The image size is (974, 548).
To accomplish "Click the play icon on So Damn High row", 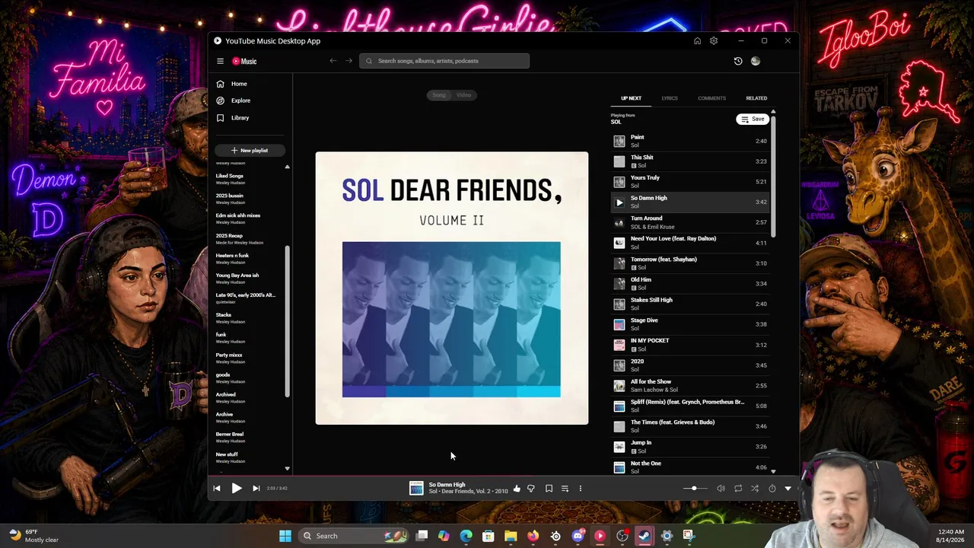I will point(619,202).
